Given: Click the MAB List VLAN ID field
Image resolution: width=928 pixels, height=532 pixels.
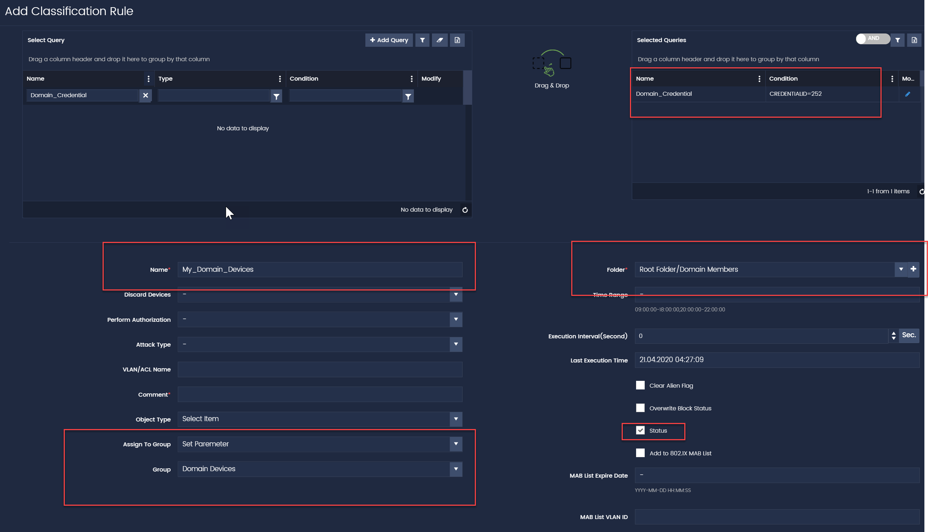Looking at the screenshot, I should coord(777,517).
